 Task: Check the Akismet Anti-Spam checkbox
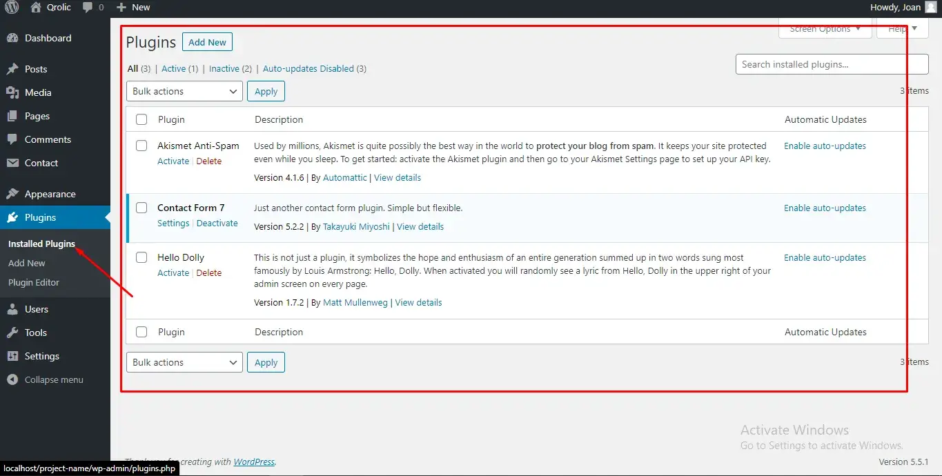click(141, 146)
